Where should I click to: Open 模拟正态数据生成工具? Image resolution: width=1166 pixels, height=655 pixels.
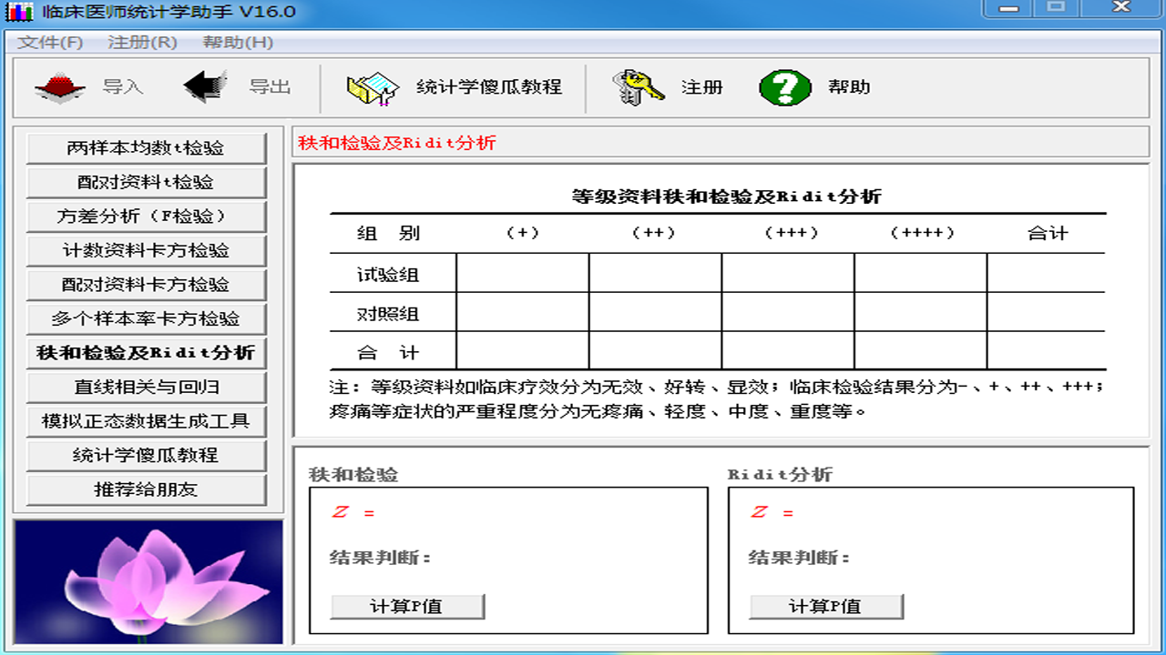click(146, 421)
